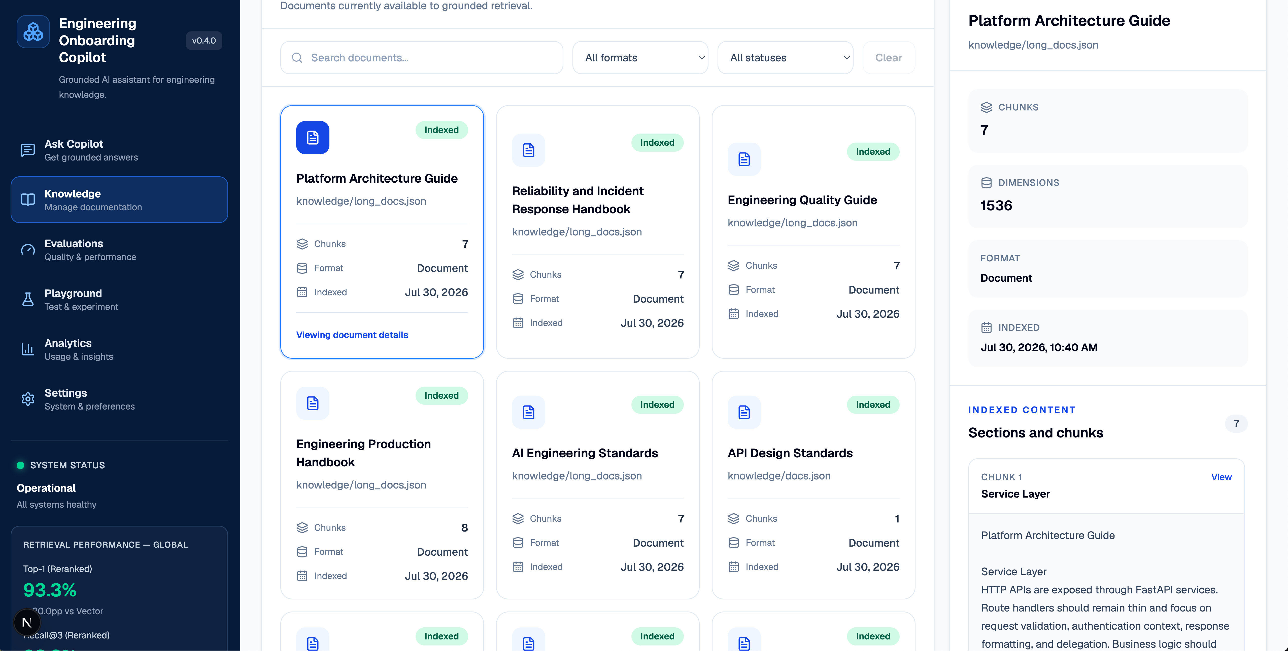Open the API Design Standards card title
Image resolution: width=1288 pixels, height=651 pixels.
coord(790,453)
